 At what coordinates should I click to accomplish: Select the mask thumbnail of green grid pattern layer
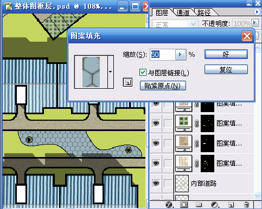click(x=208, y=123)
